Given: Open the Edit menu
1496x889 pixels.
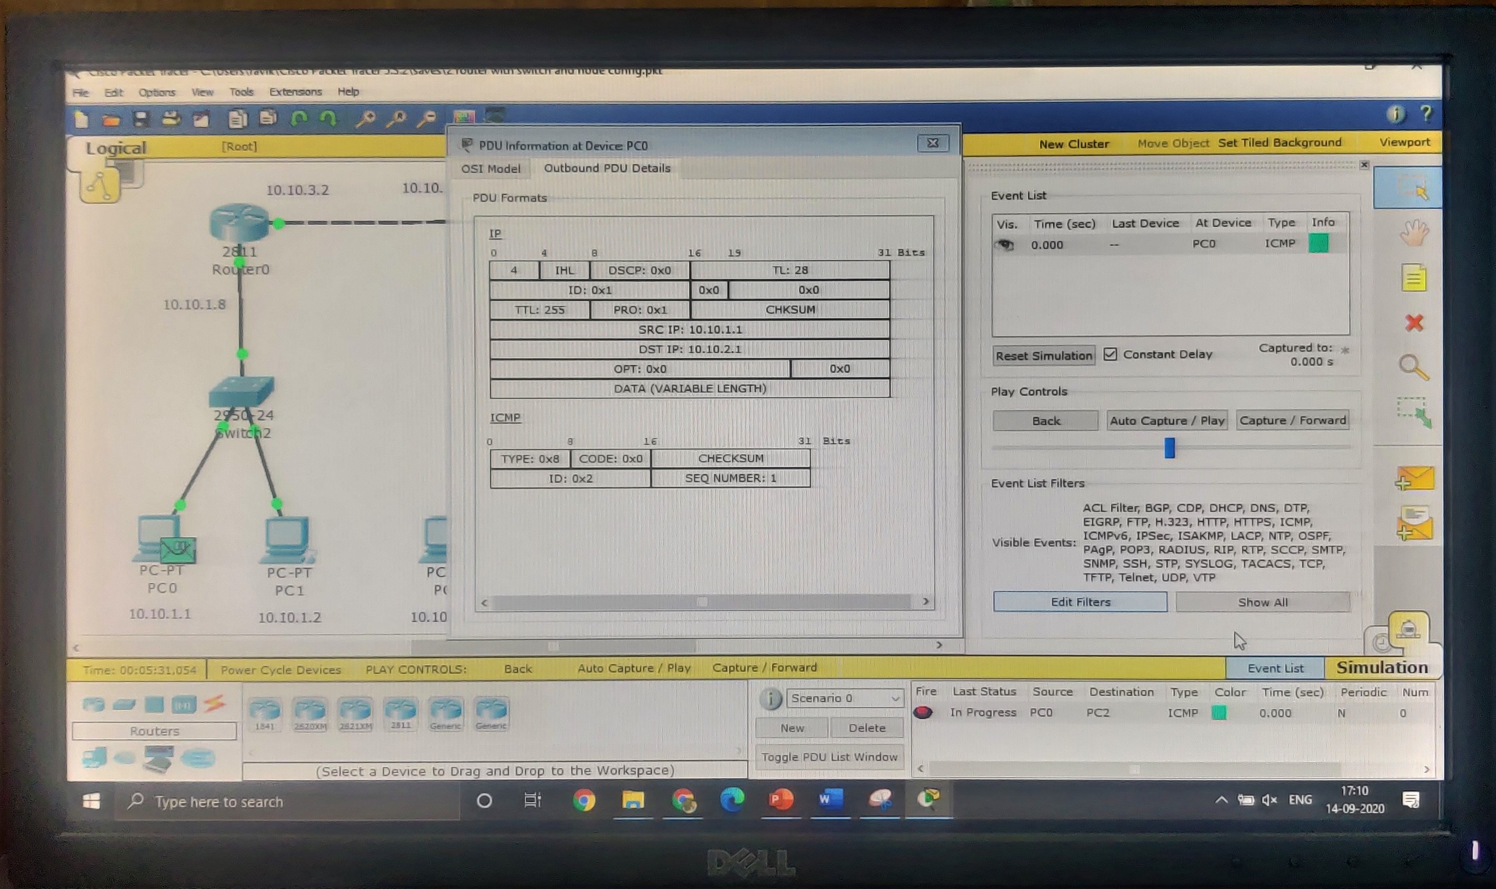Looking at the screenshot, I should [114, 92].
